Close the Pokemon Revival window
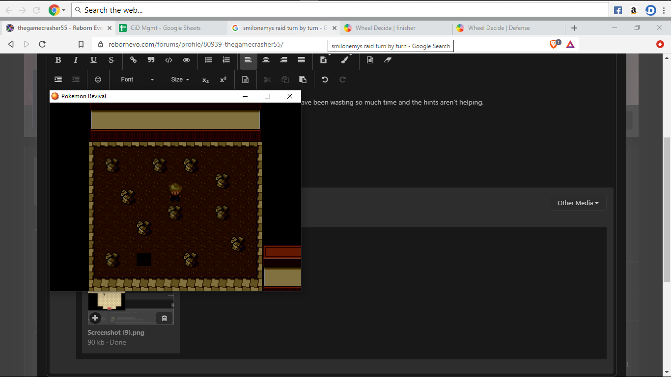Viewport: 671px width, 377px height. click(290, 96)
